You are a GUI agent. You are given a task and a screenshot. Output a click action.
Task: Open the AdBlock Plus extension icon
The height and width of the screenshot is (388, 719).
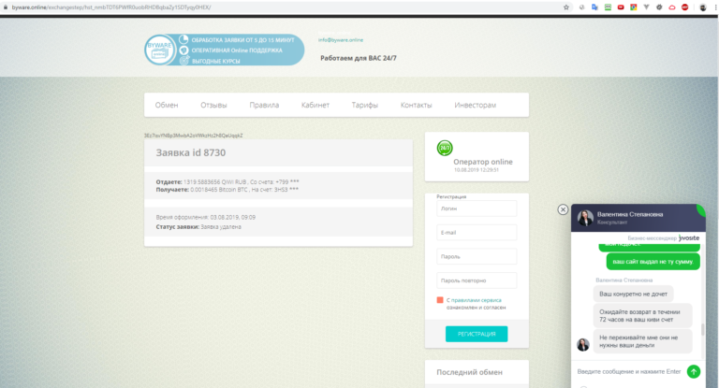coord(684,7)
